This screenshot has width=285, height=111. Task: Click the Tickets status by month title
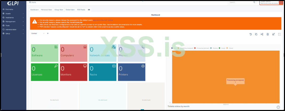[x=179, y=106]
